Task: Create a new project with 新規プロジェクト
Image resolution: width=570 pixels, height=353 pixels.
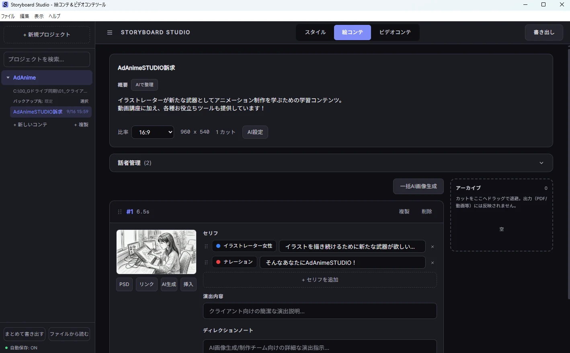Action: 47,34
